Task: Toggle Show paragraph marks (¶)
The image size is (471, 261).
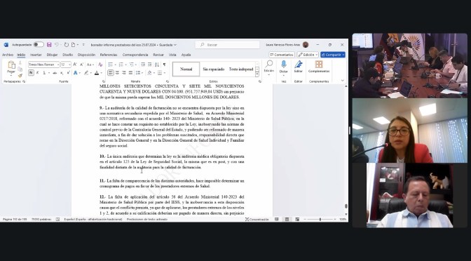Action: (x=164, y=65)
